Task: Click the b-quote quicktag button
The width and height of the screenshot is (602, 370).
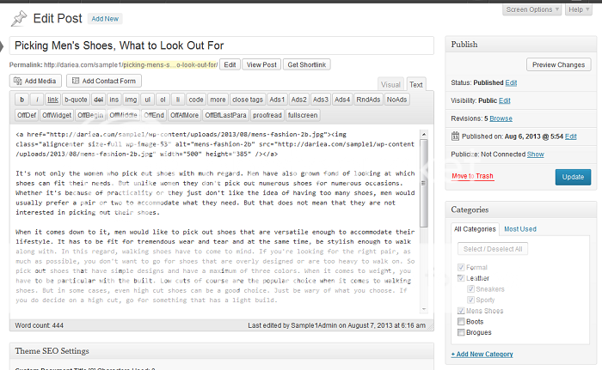Action: [x=76, y=100]
